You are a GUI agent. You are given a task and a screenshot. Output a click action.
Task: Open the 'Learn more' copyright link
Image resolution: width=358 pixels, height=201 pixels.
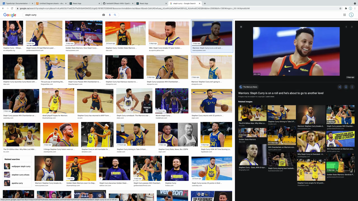[x=270, y=97]
